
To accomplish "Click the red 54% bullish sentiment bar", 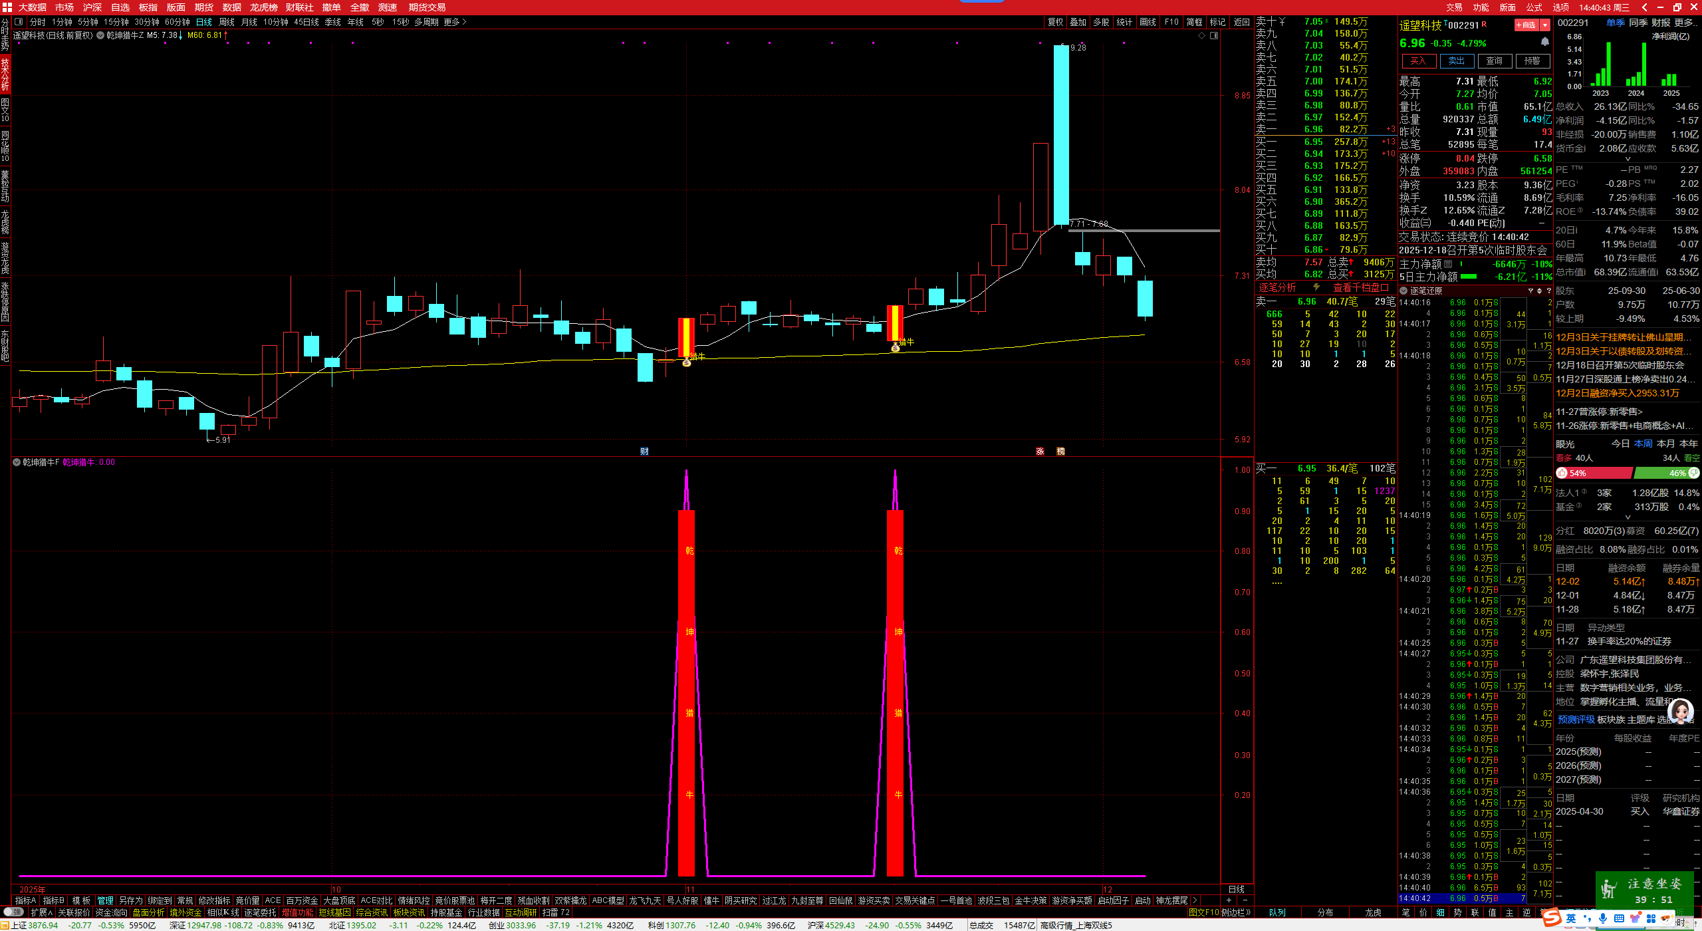I will (x=1594, y=473).
